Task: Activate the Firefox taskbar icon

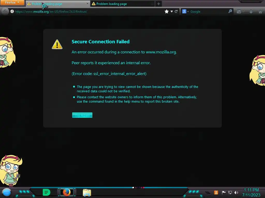Action: pos(67,192)
